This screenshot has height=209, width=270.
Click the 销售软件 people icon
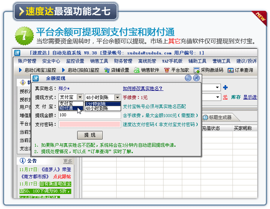(x=136, y=70)
